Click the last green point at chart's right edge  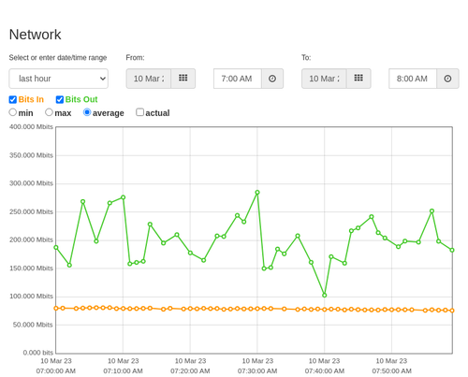click(452, 250)
